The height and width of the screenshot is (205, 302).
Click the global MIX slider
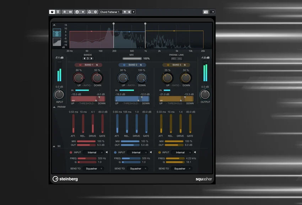[x=132, y=59]
